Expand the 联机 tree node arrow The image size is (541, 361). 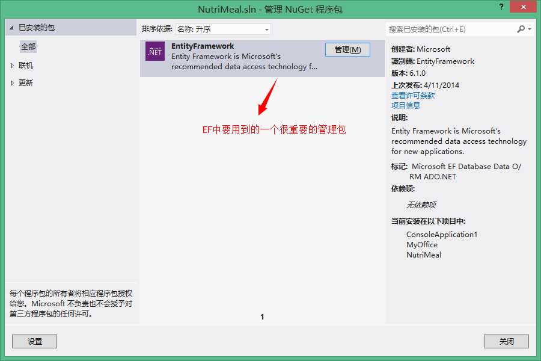12,66
